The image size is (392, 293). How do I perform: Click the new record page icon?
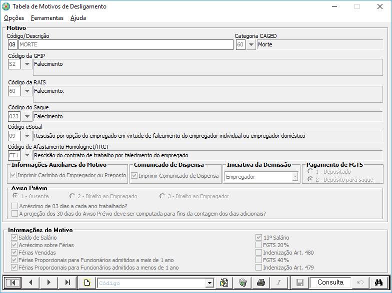[86, 283]
